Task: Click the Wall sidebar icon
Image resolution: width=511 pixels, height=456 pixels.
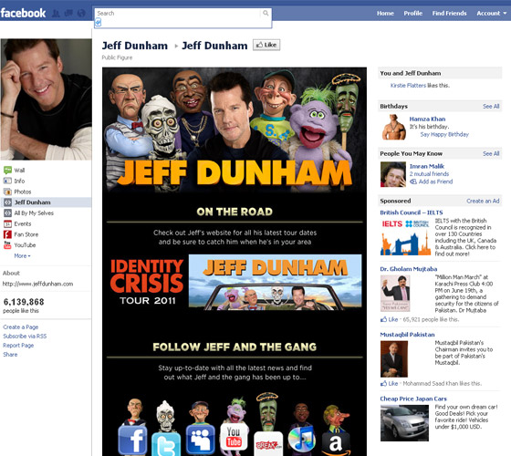Action: coord(7,170)
